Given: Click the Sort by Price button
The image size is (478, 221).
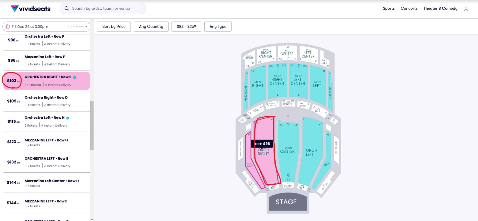Looking at the screenshot, I should pos(114,26).
